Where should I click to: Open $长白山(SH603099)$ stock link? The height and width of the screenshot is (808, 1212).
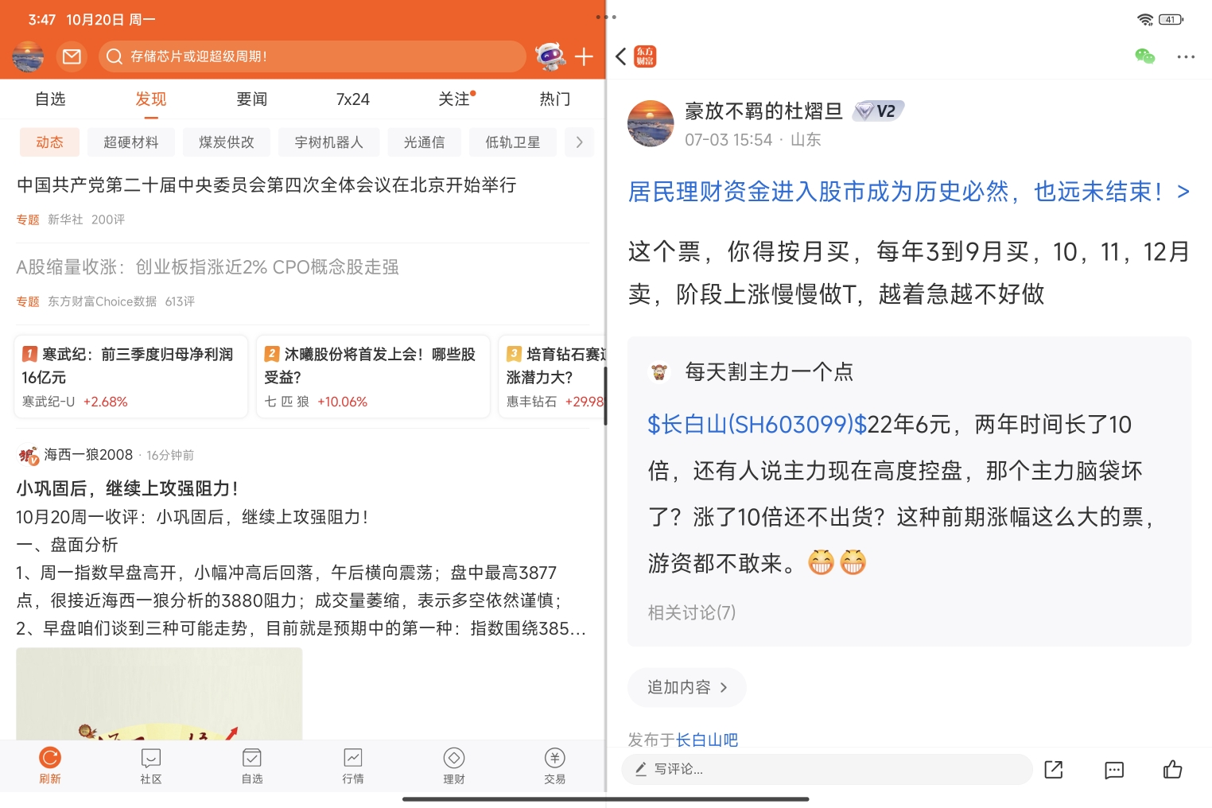pyautogui.click(x=757, y=425)
